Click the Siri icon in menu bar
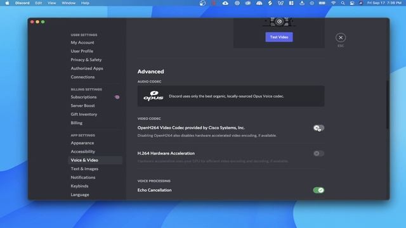 [361, 3]
